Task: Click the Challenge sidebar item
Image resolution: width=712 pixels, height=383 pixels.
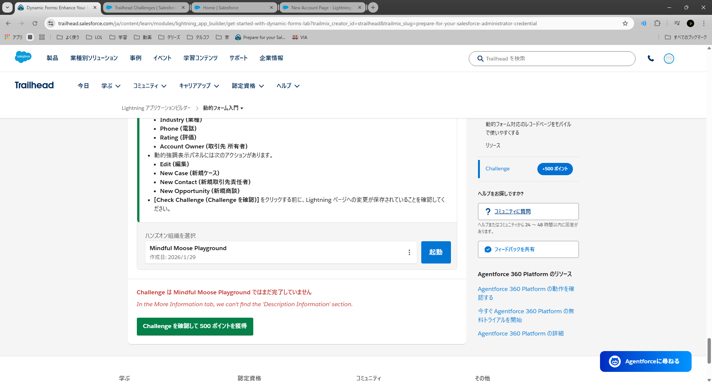Action: point(497,168)
